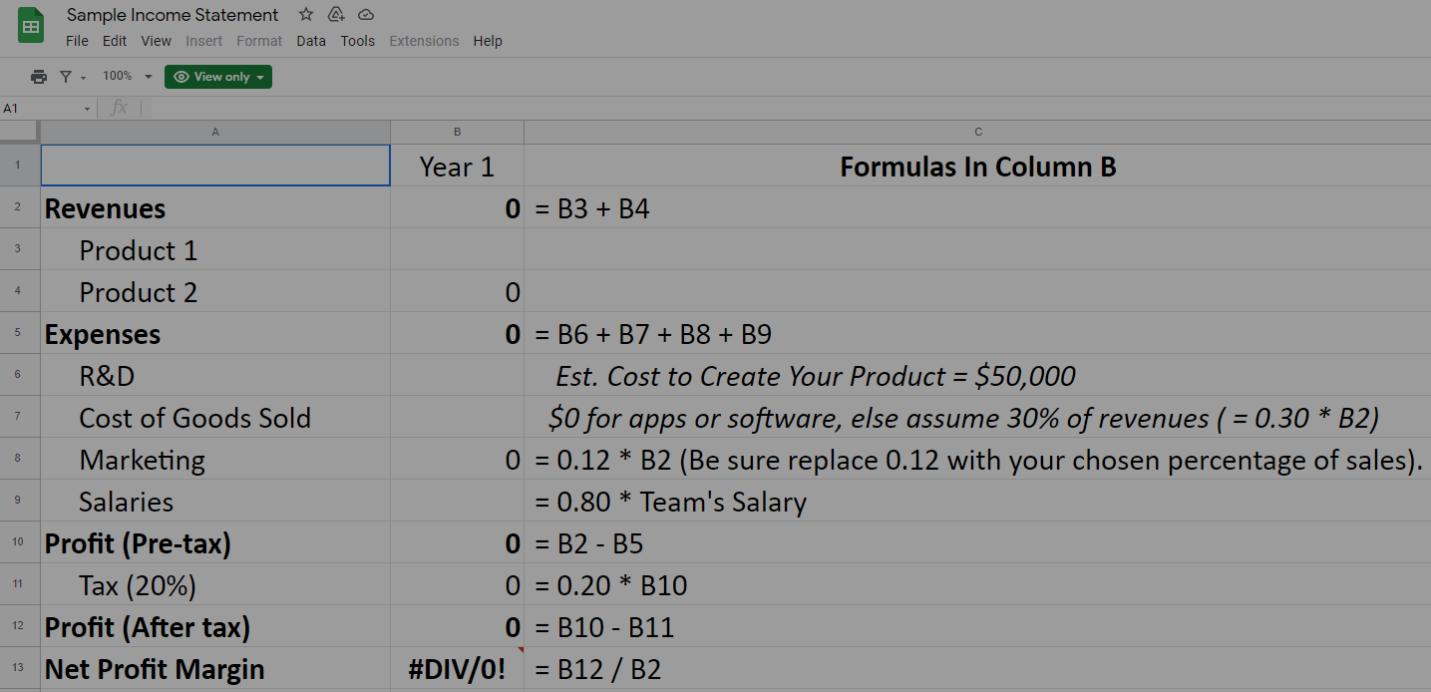The width and height of the screenshot is (1431, 692).
Task: Open the Google Sheets home icon
Action: pyautogui.click(x=30, y=25)
